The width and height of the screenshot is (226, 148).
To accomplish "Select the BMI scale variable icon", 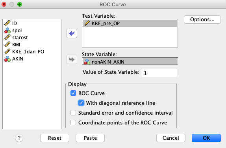I will click(x=7, y=44).
